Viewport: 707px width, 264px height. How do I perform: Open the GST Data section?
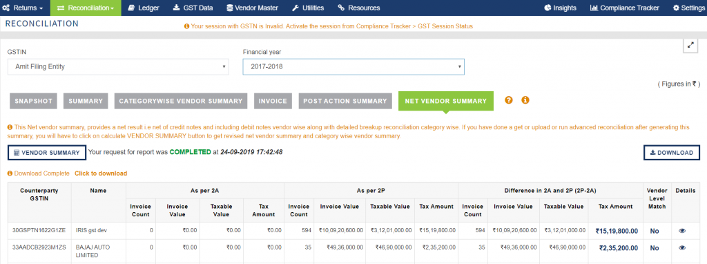[193, 8]
